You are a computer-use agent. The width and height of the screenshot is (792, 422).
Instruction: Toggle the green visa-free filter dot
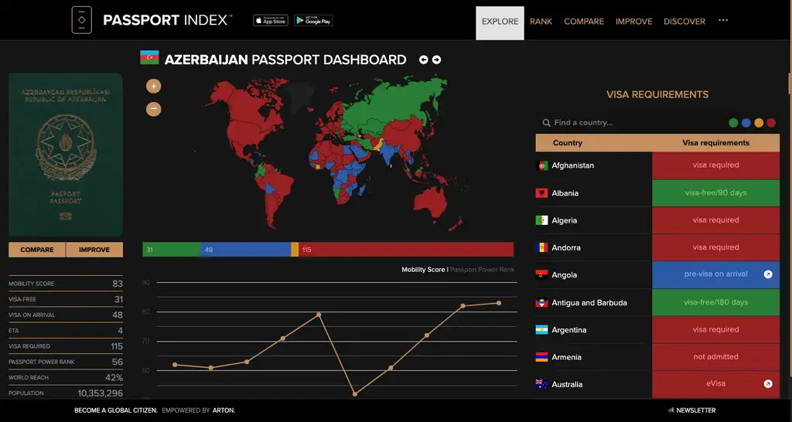click(733, 123)
